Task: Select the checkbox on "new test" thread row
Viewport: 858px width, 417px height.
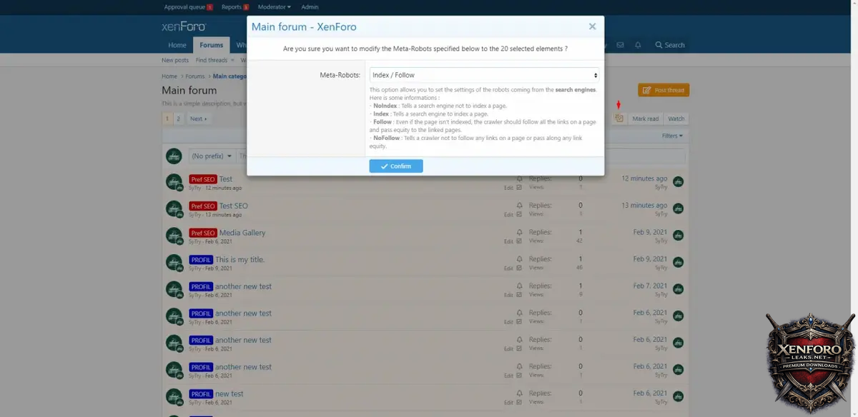Action: coord(519,402)
